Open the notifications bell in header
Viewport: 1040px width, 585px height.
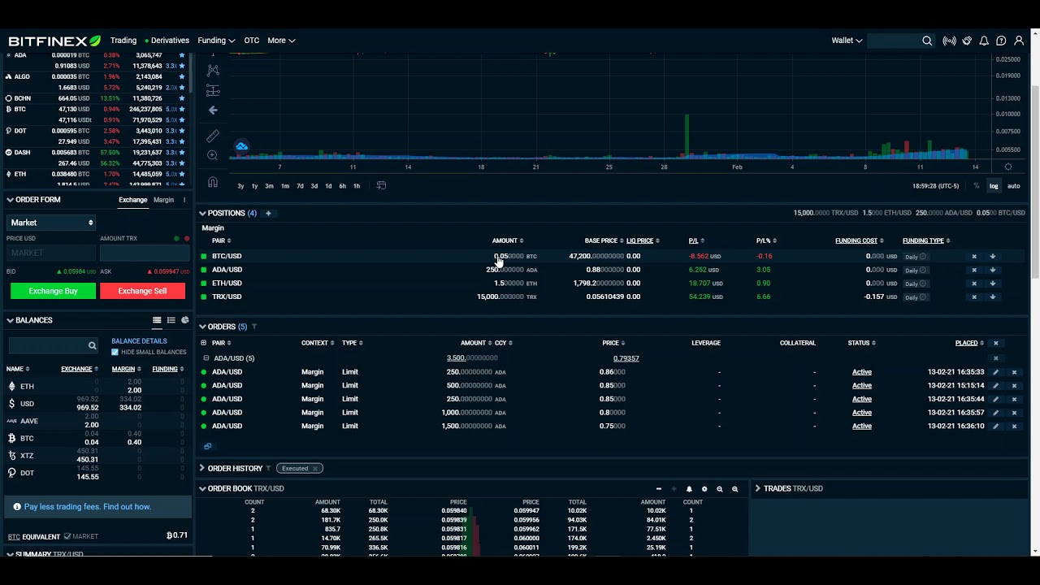(x=984, y=41)
